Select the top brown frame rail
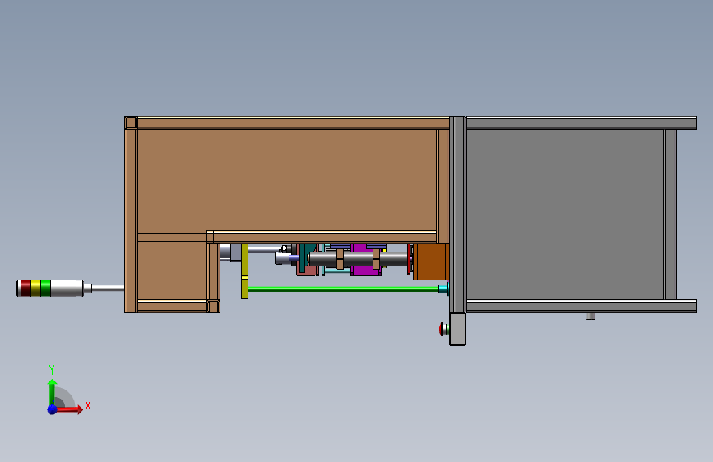 pyautogui.click(x=294, y=122)
